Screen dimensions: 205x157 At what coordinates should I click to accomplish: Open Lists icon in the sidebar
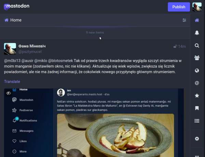[x=197, y=121]
